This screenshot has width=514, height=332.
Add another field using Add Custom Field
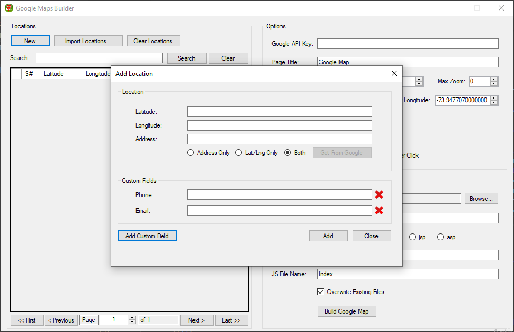click(x=147, y=236)
